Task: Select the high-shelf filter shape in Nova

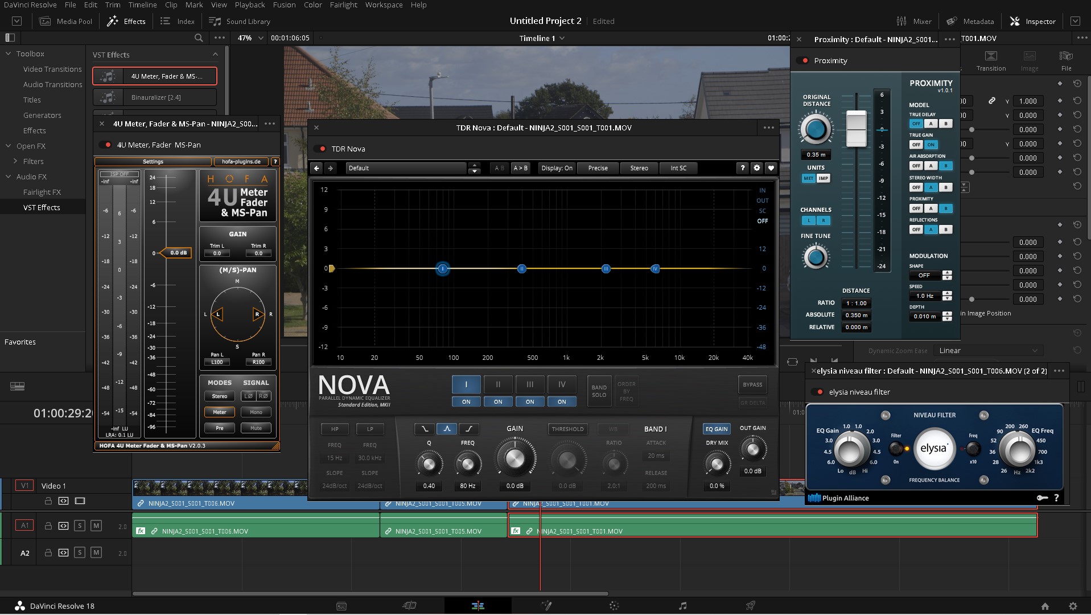Action: (x=468, y=429)
